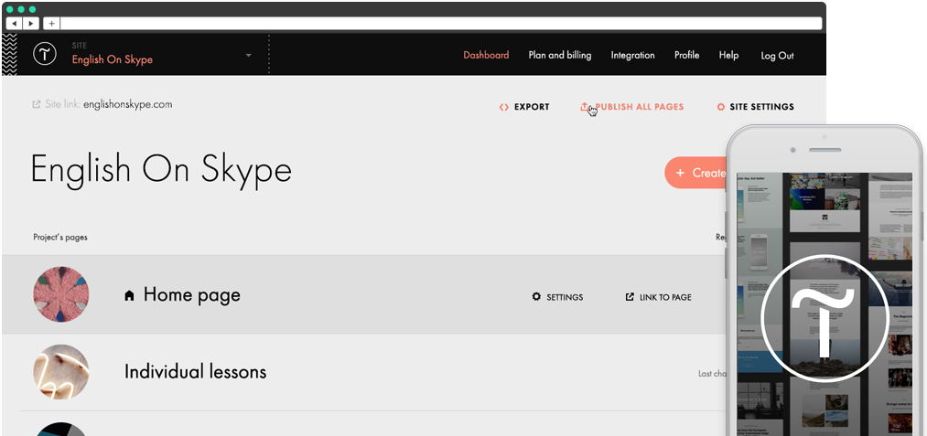The height and width of the screenshot is (436, 927).
Task: Open Plan and billing page
Action: pyautogui.click(x=560, y=55)
